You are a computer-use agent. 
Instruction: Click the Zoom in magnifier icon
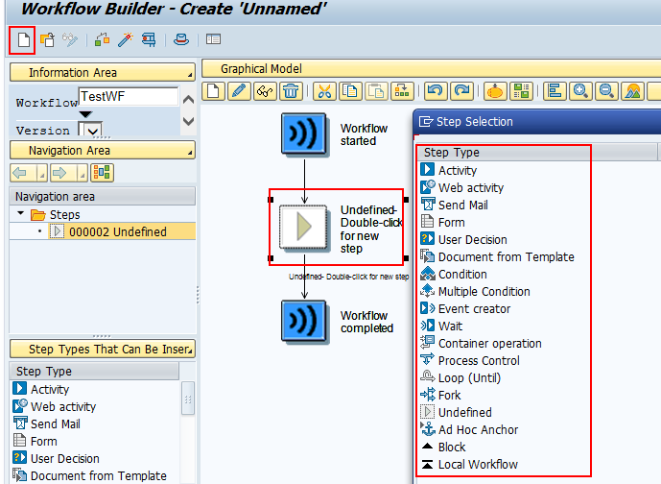(x=581, y=90)
